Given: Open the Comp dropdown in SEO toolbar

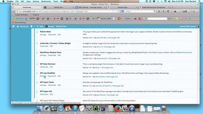Looking at the screenshot, I should pyautogui.click(x=128, y=19).
